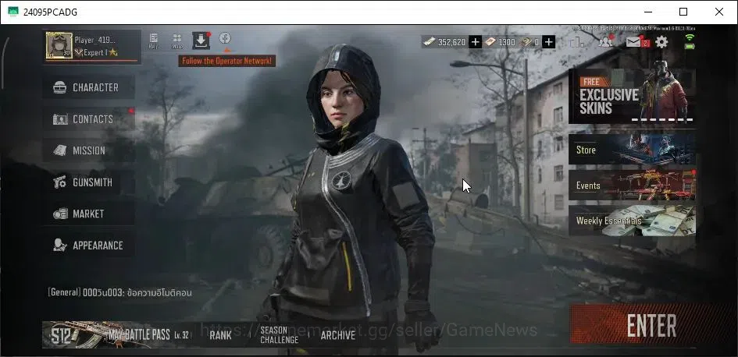This screenshot has width=738, height=357.
Task: Click the big ENTER button
Action: [x=651, y=325]
